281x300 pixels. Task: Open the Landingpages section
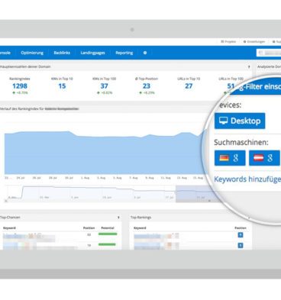pyautogui.click(x=92, y=53)
